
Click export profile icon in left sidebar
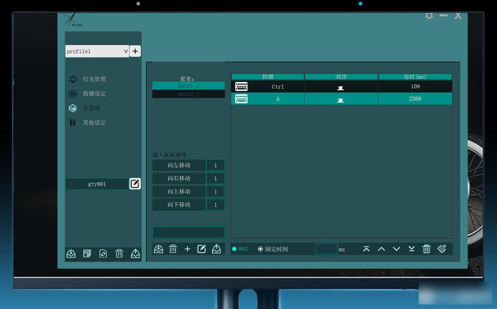(135, 254)
